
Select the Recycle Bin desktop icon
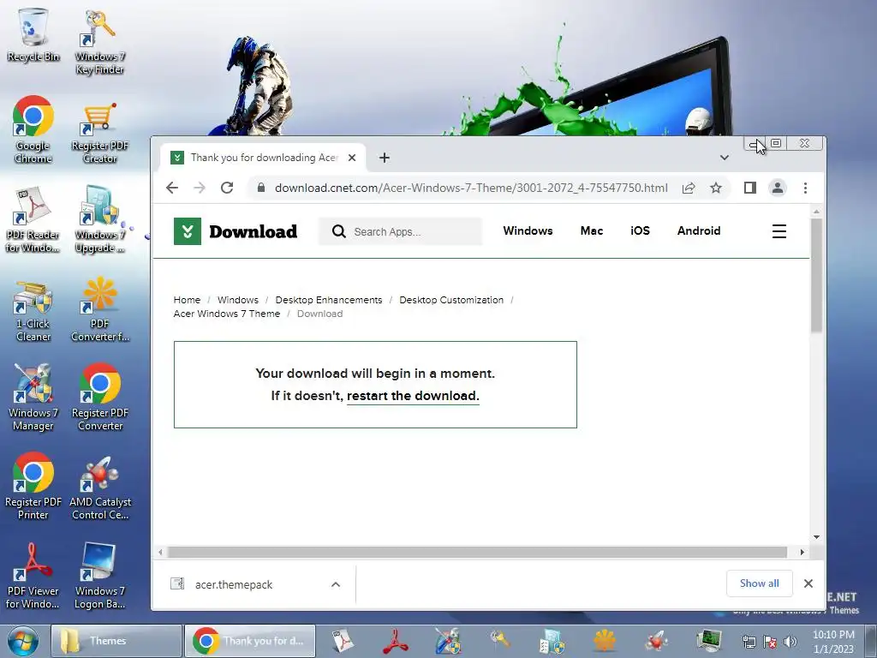coord(33,34)
